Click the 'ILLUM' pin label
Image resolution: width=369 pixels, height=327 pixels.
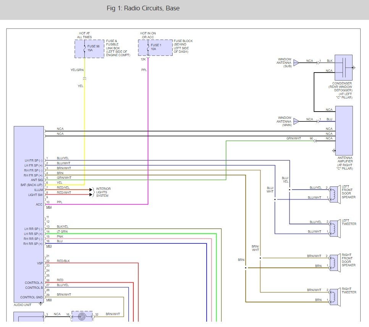(x=39, y=190)
